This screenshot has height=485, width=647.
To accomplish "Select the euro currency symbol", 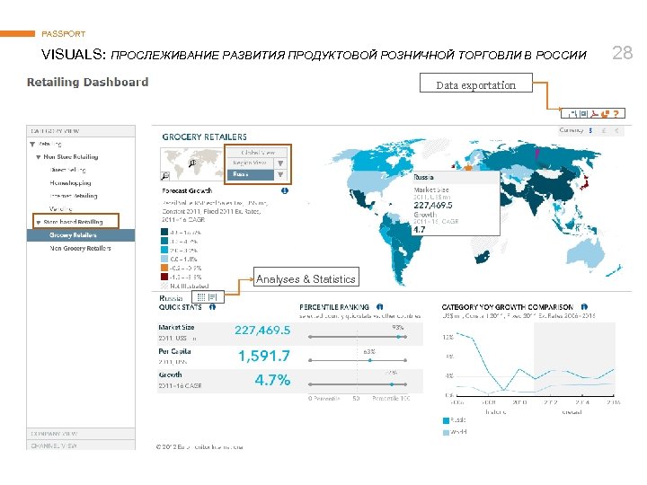I will [616, 130].
